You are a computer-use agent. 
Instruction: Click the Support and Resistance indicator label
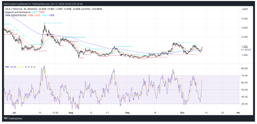[x=18, y=12]
